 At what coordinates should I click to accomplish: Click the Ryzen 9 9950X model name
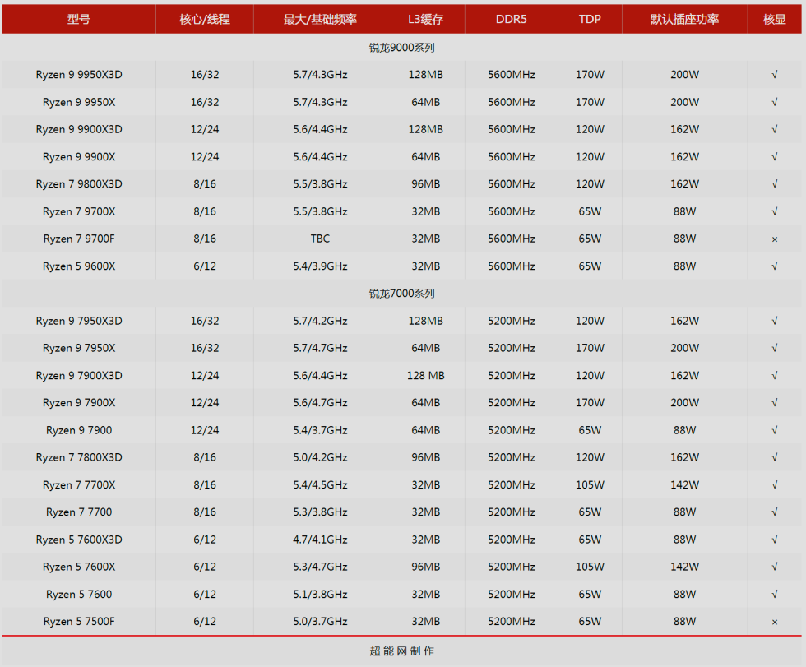click(79, 102)
